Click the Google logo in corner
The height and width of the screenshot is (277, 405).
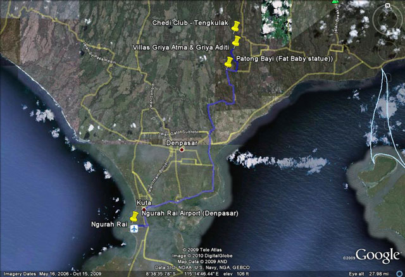(x=378, y=255)
